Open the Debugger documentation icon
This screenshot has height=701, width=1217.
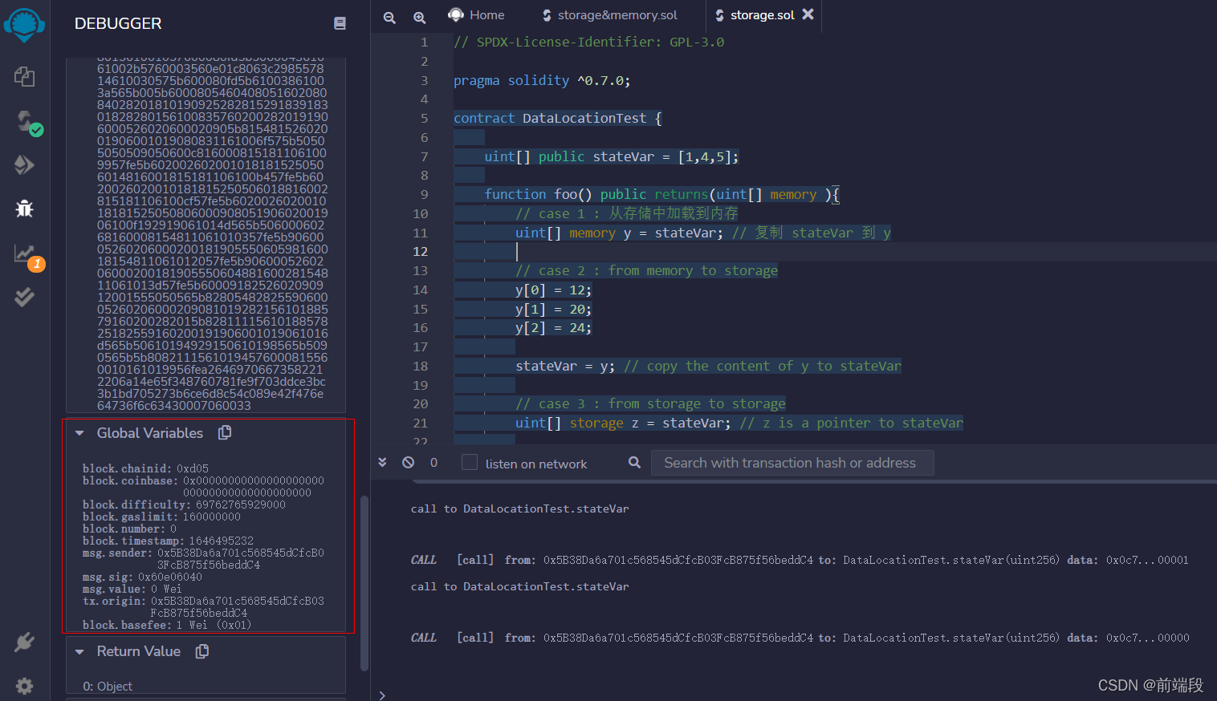(340, 23)
